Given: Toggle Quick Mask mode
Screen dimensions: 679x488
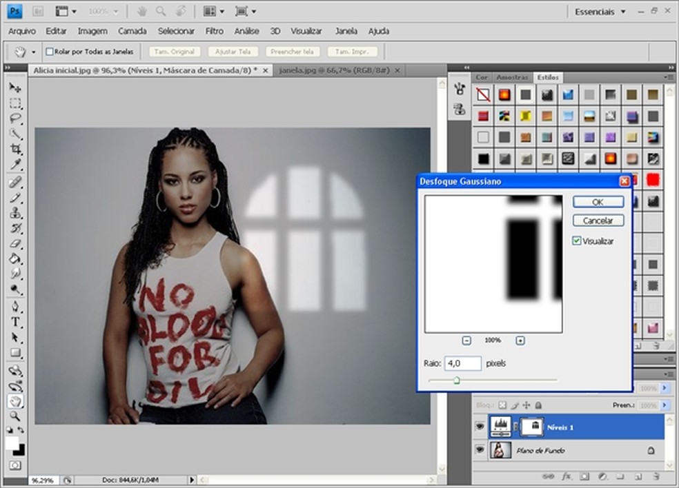Looking at the screenshot, I should pyautogui.click(x=15, y=465).
